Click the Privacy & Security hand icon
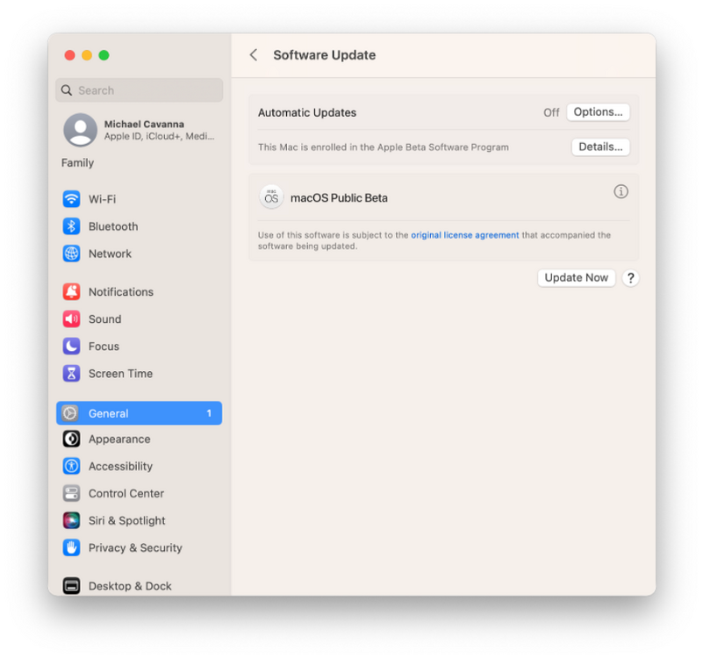 (71, 547)
